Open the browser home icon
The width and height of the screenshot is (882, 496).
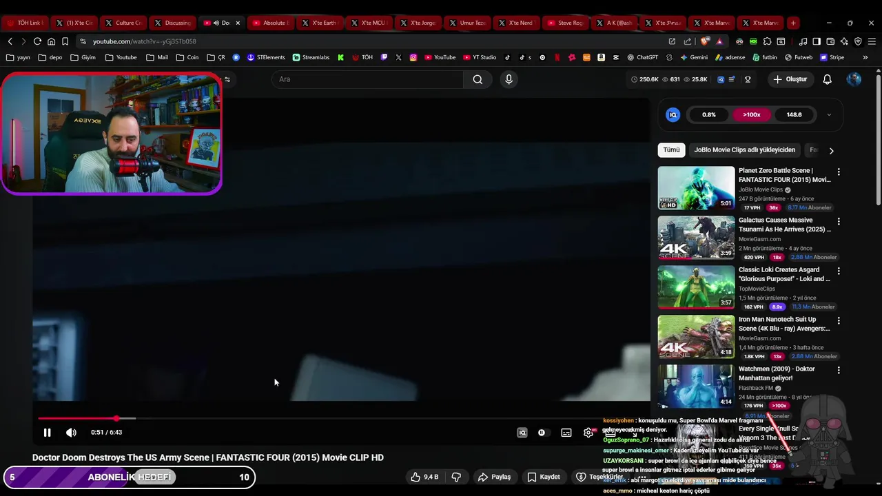[51, 41]
